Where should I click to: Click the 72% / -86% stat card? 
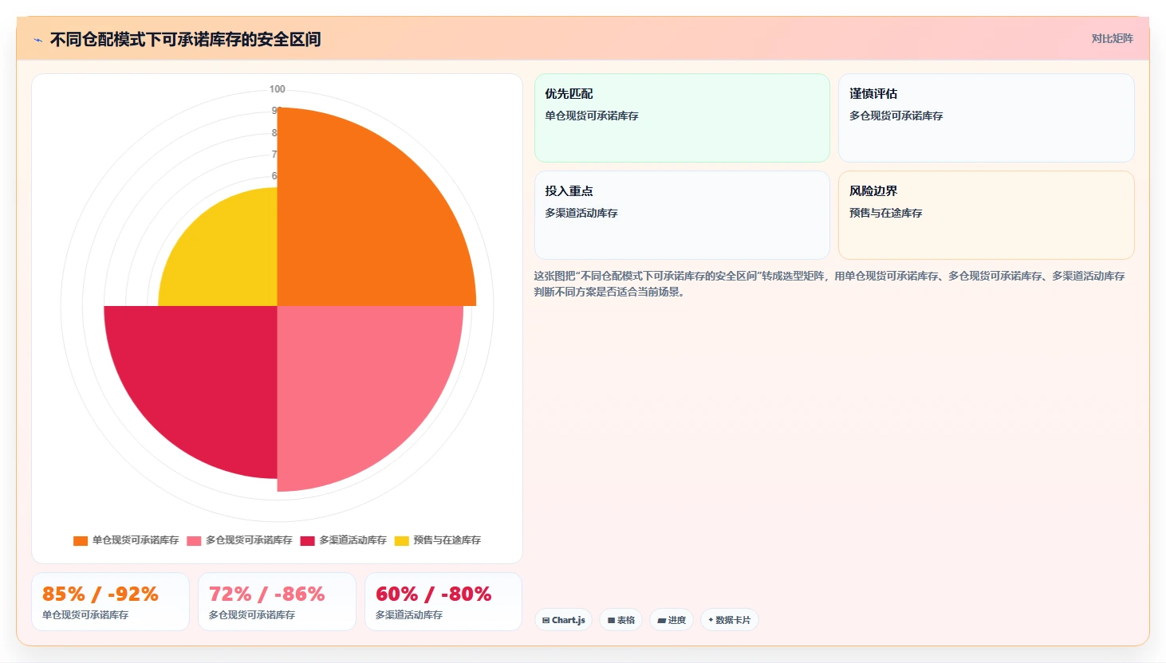pos(277,602)
